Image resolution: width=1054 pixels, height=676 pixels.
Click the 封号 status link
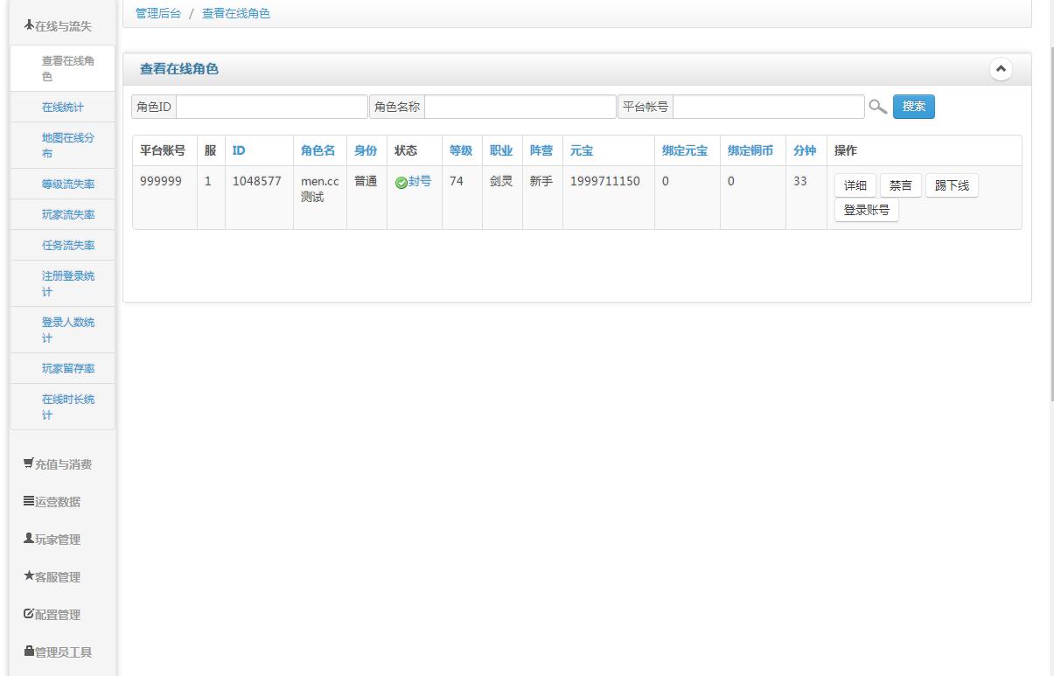click(420, 182)
